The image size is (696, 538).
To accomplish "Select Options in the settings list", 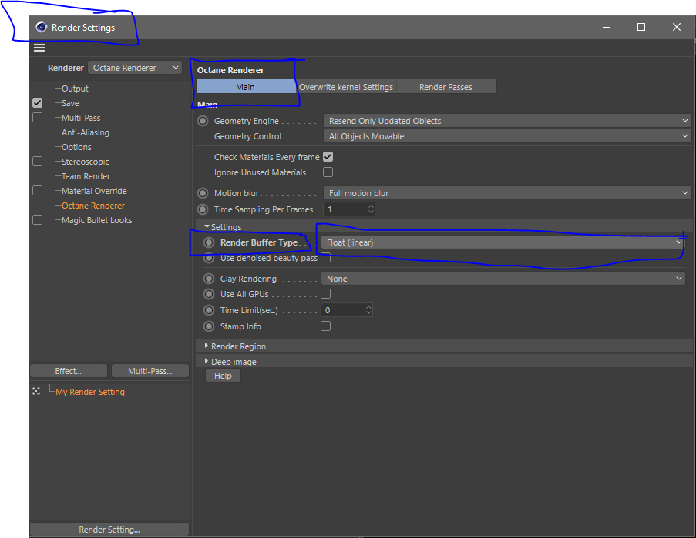I will tap(76, 147).
